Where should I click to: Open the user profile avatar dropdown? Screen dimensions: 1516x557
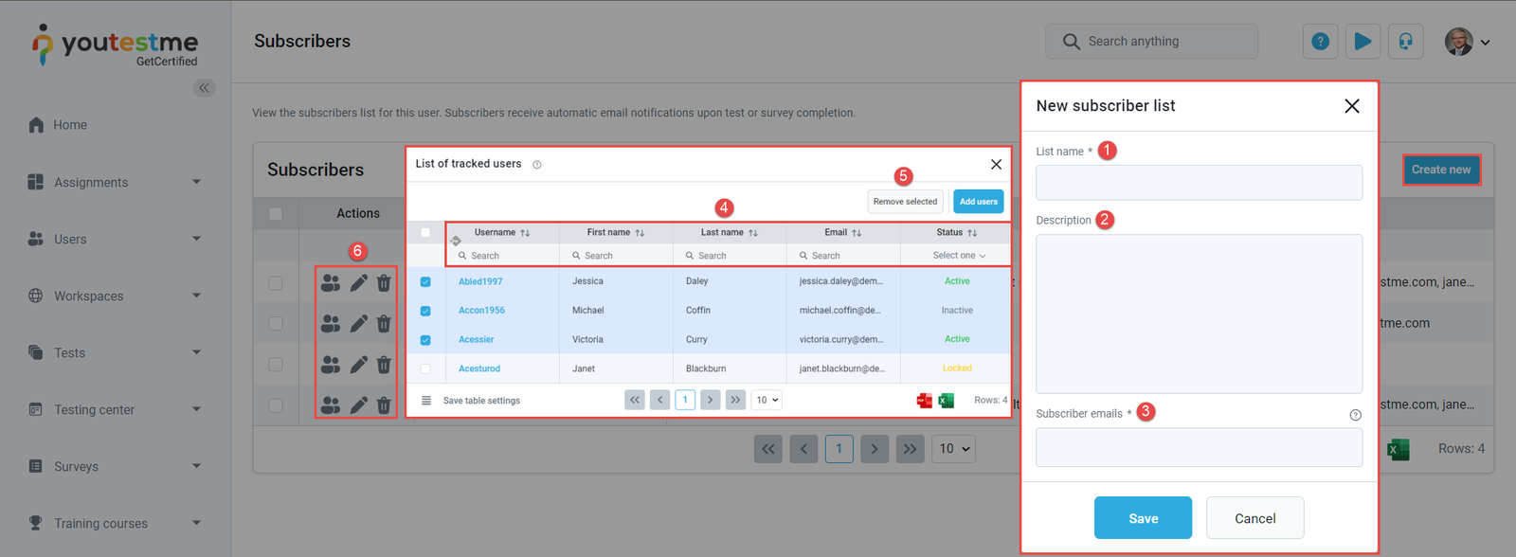pos(1466,42)
